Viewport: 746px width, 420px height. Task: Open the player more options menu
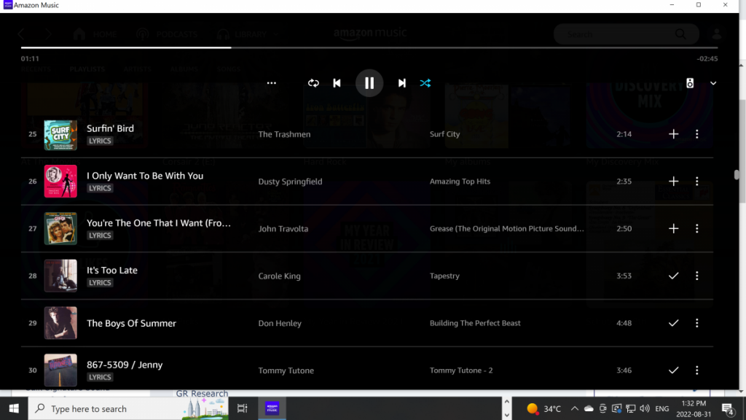[x=271, y=83]
